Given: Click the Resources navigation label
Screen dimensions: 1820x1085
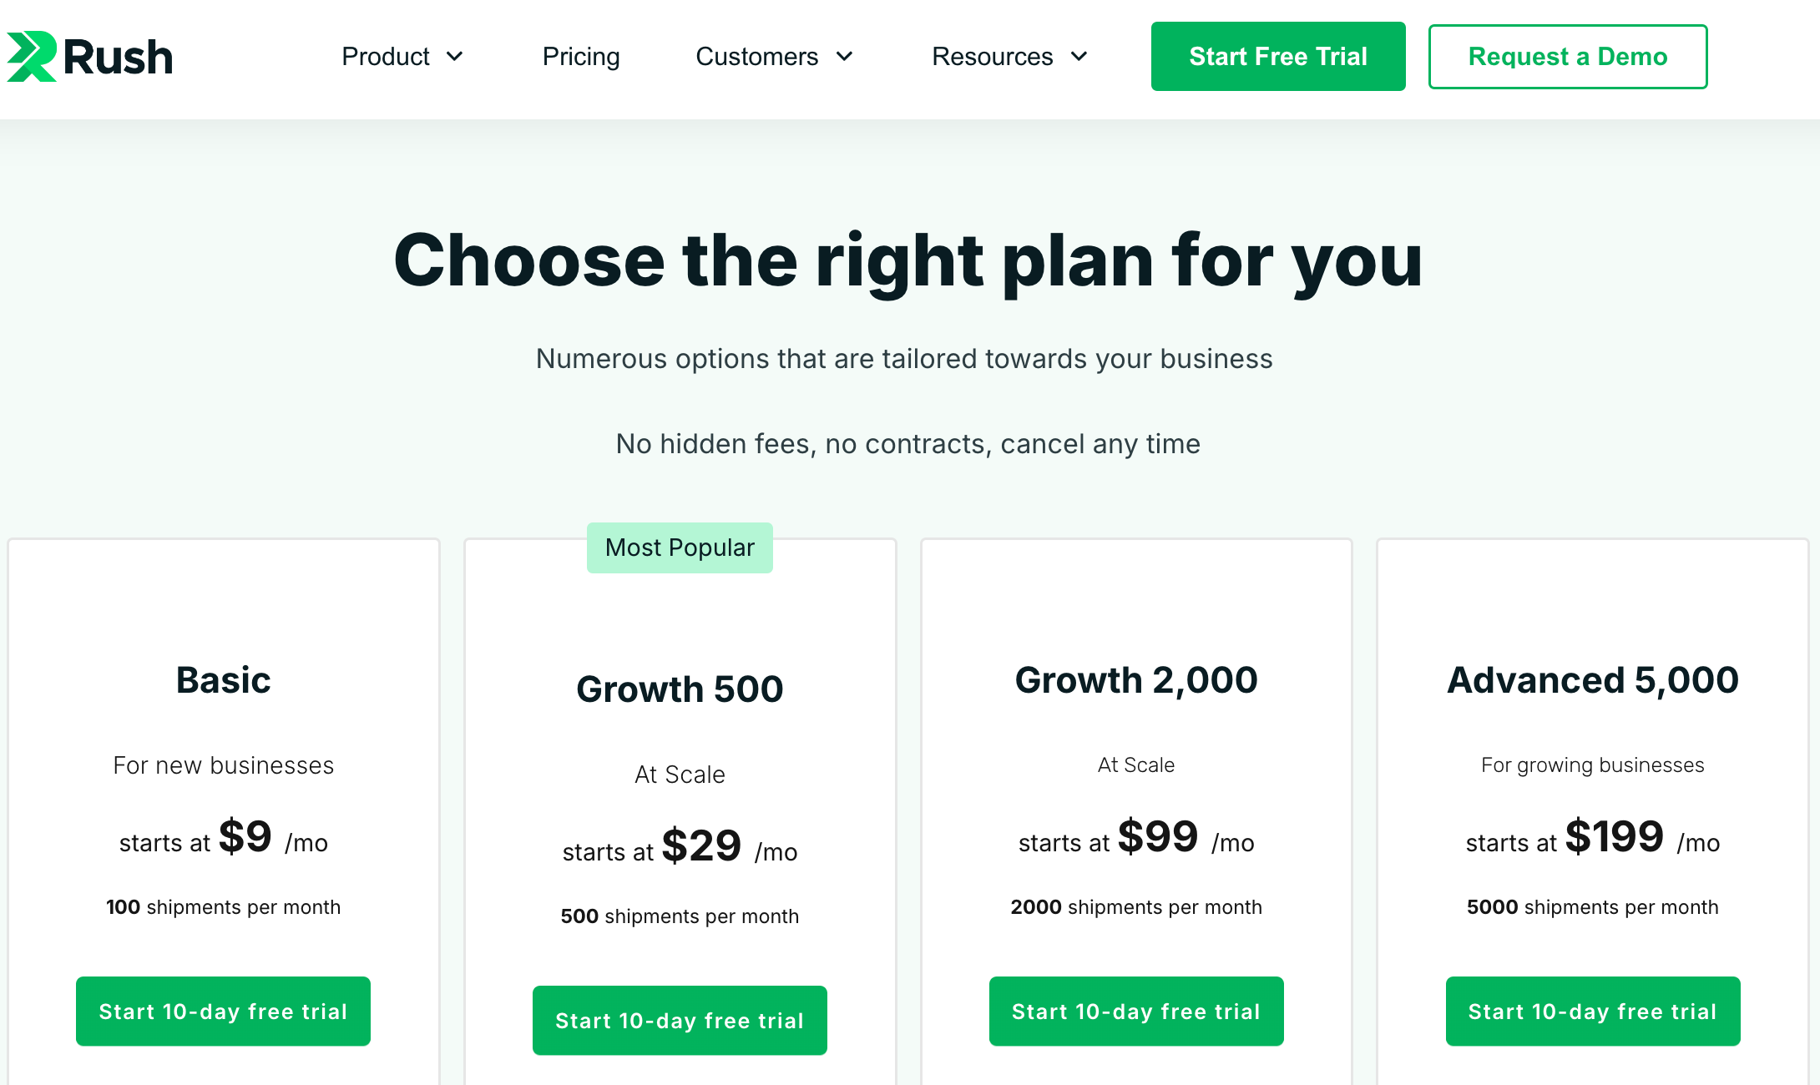Looking at the screenshot, I should [x=992, y=57].
